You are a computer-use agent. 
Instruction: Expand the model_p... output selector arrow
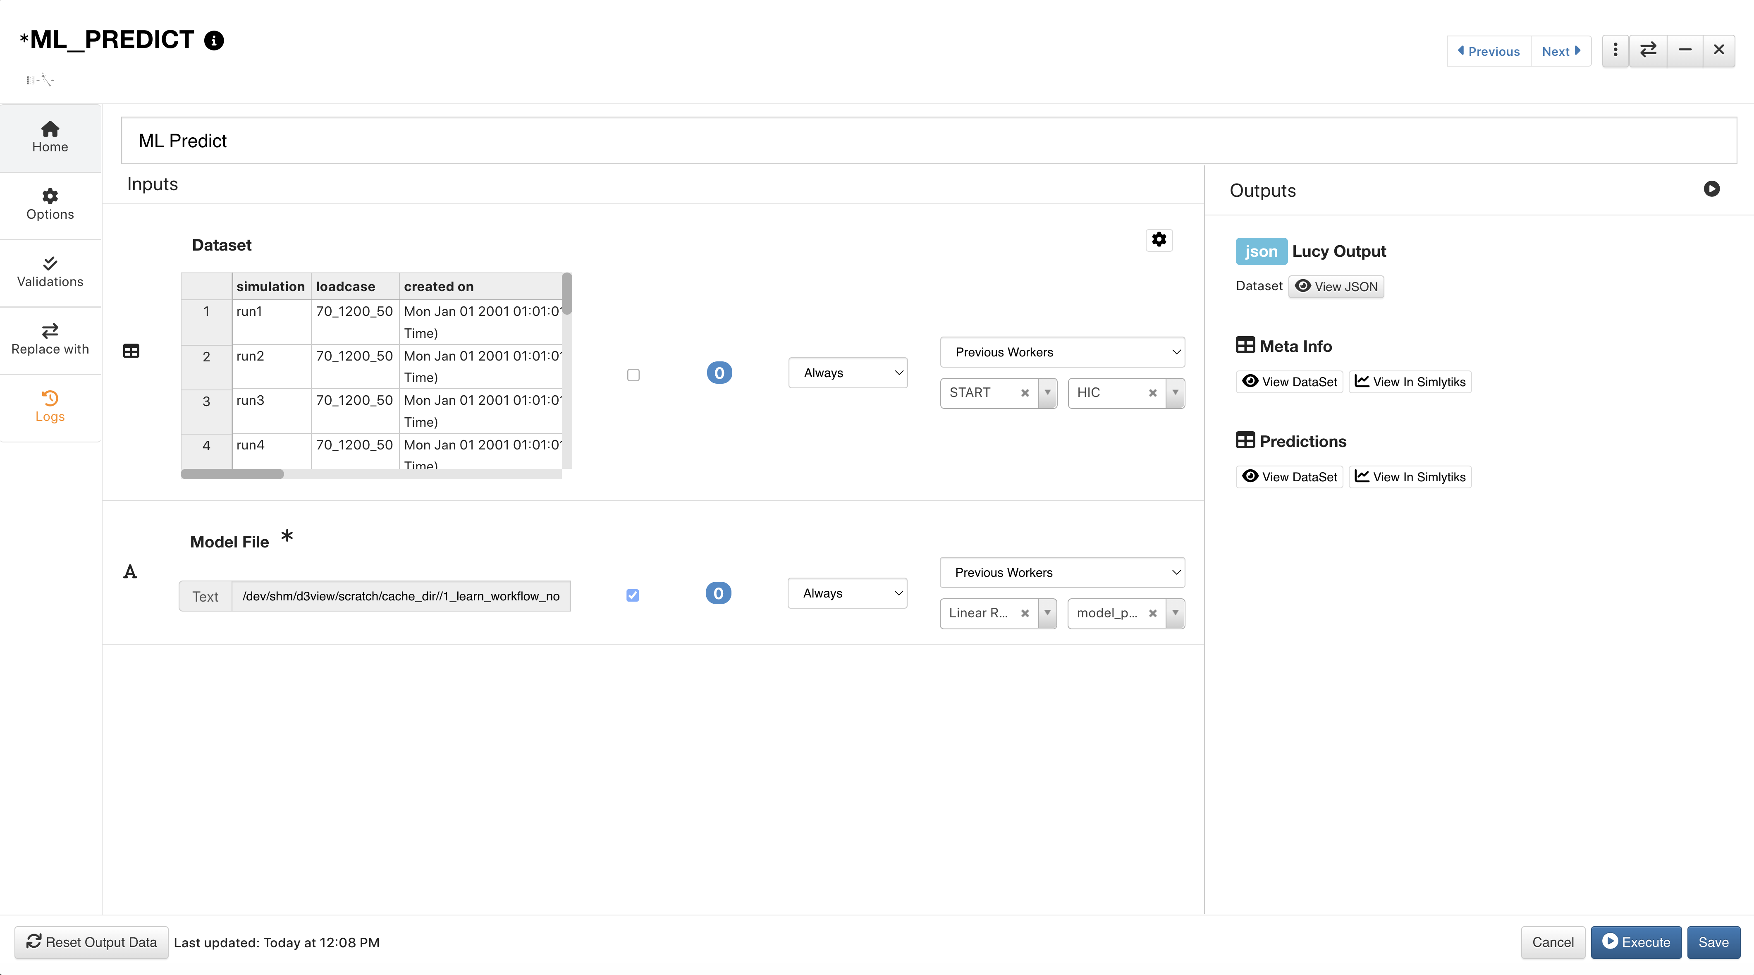[1175, 614]
